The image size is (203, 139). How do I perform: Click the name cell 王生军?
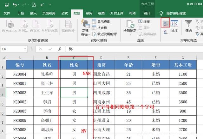[x=47, y=93]
